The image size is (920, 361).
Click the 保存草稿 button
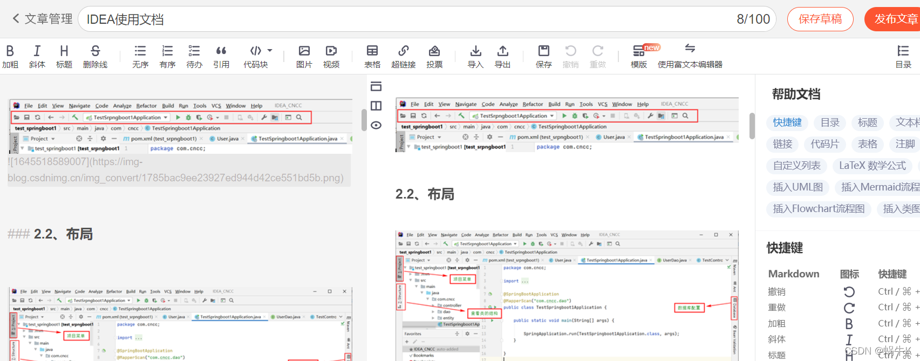(x=820, y=19)
